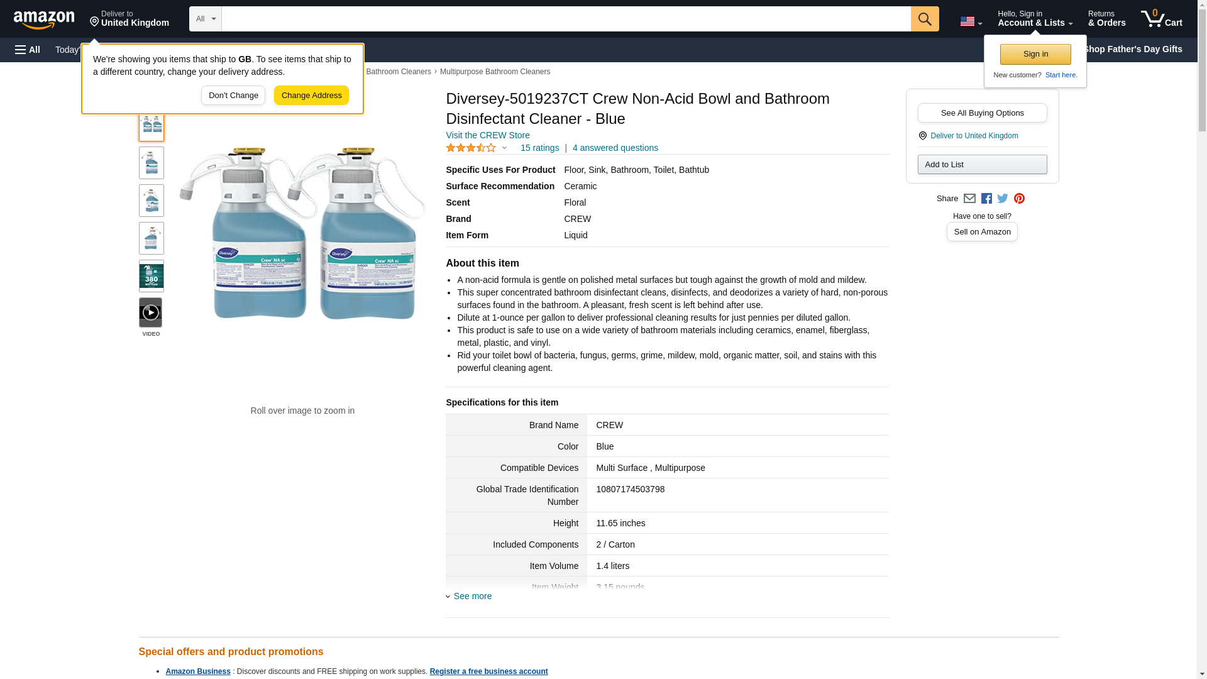
Task: Click inside the Amazon search field
Action: point(566,19)
